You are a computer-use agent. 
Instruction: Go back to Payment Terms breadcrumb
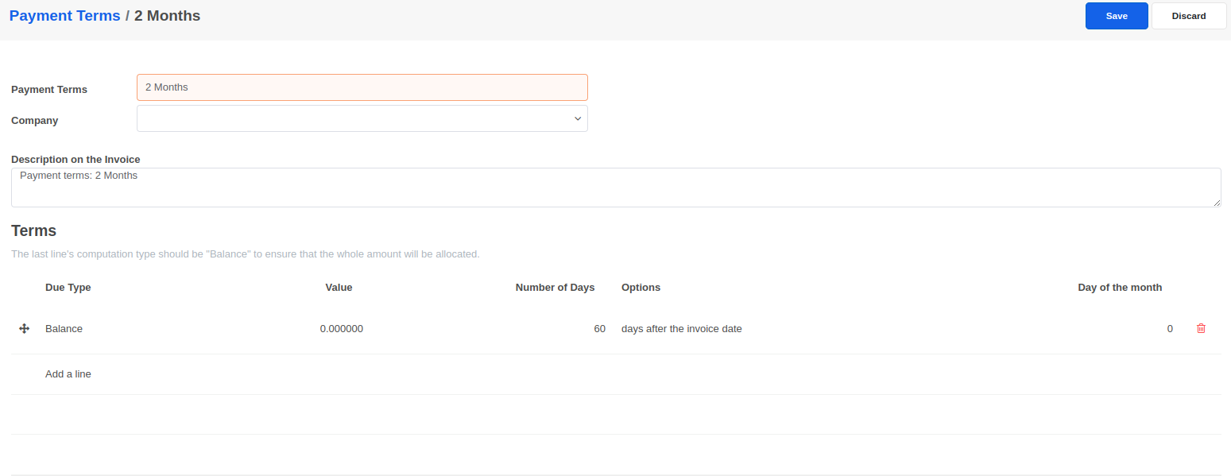64,16
